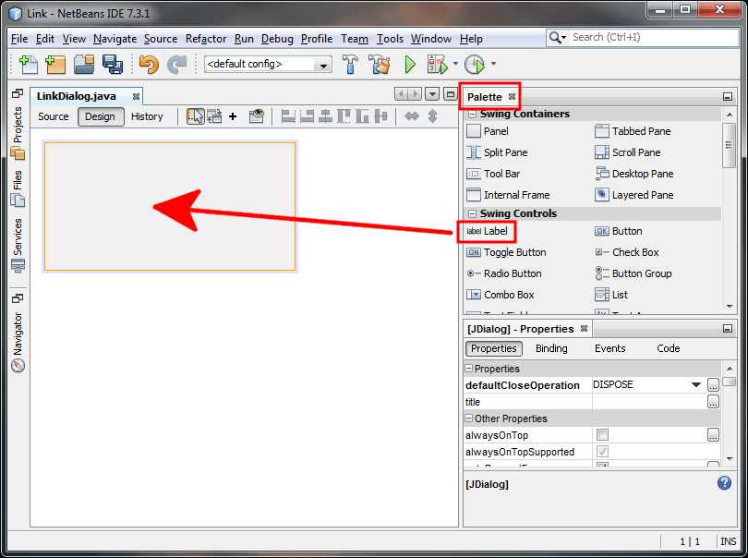Viewport: 748px width, 558px height.
Task: Open the defaultCloseOperation DISPOSE dropdown
Action: pos(696,384)
